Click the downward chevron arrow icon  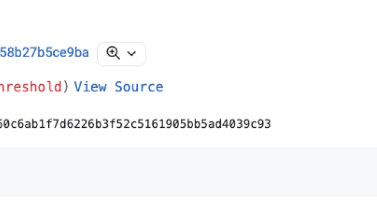click(131, 54)
